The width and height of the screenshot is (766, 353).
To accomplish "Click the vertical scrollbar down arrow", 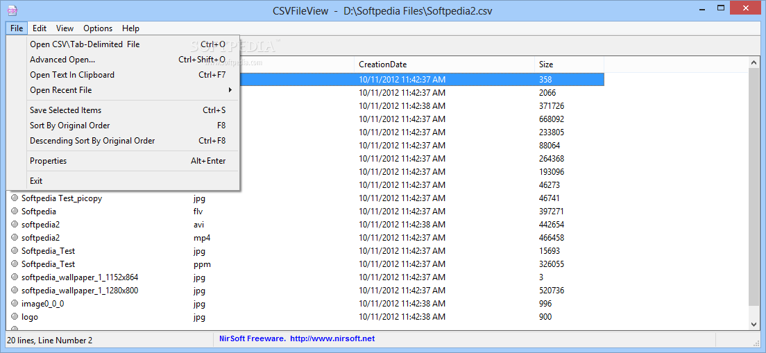I will pos(754,324).
